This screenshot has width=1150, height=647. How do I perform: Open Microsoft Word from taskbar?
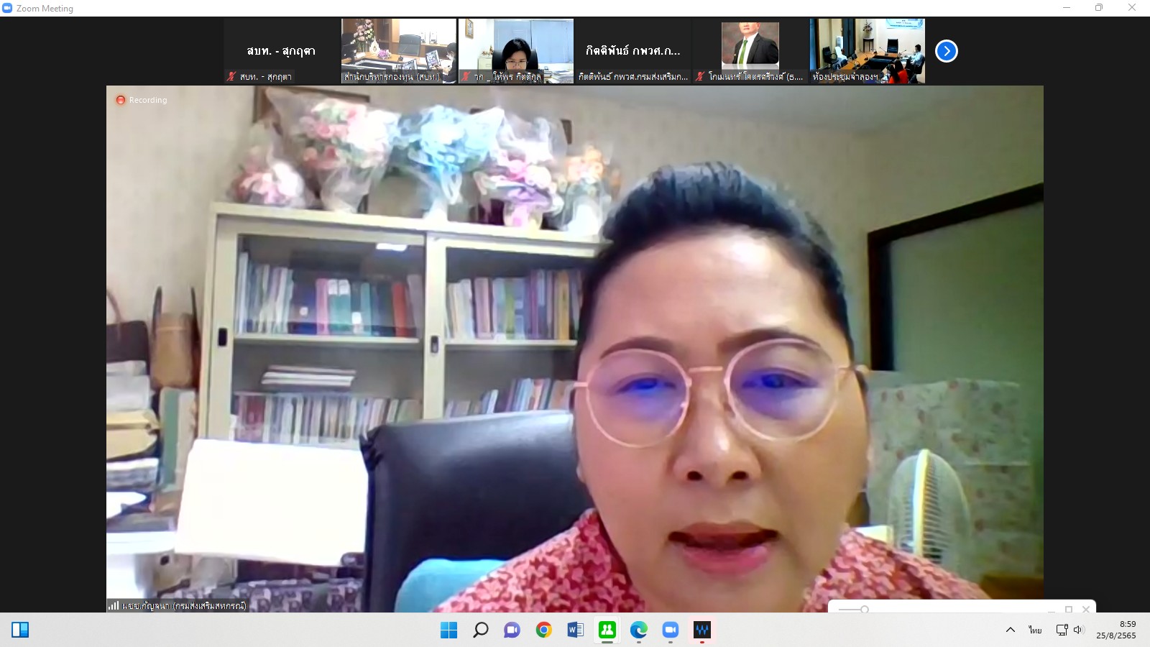[575, 630]
